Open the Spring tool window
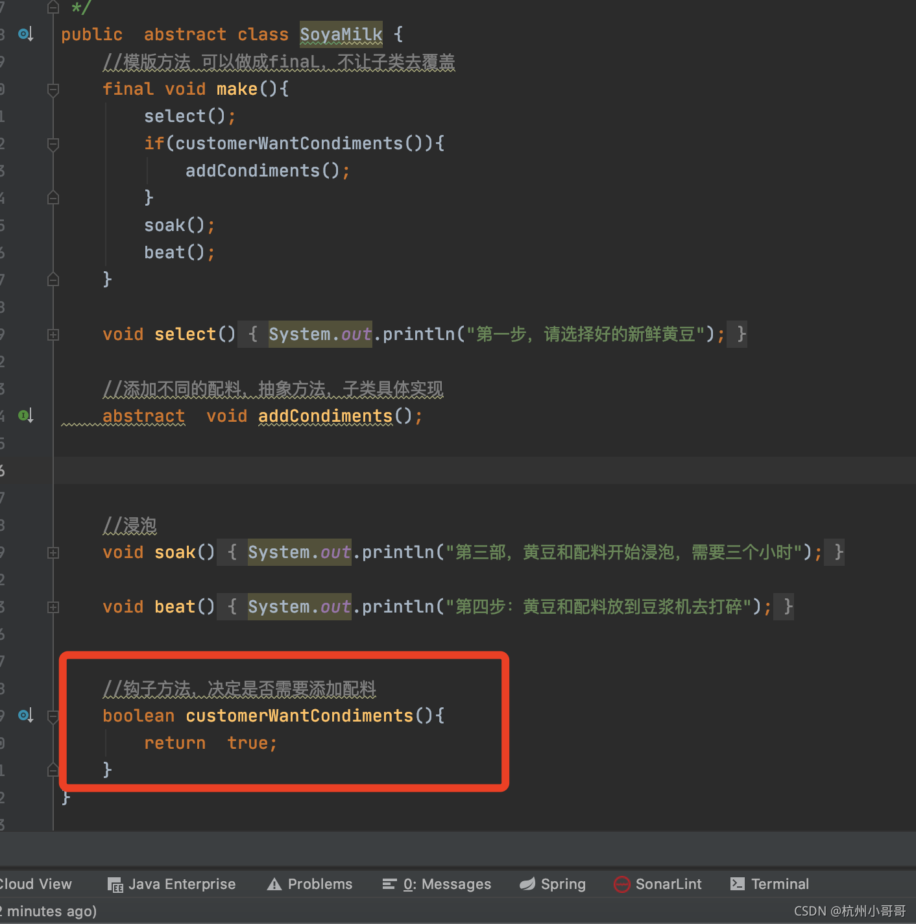Image resolution: width=916 pixels, height=924 pixels. (x=553, y=884)
